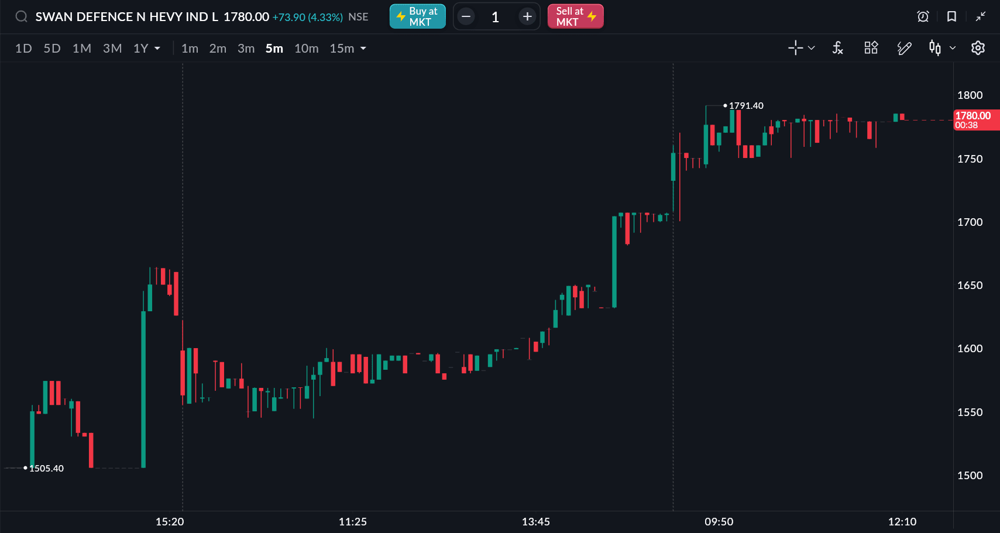Switch to the 10m interval

(x=306, y=49)
